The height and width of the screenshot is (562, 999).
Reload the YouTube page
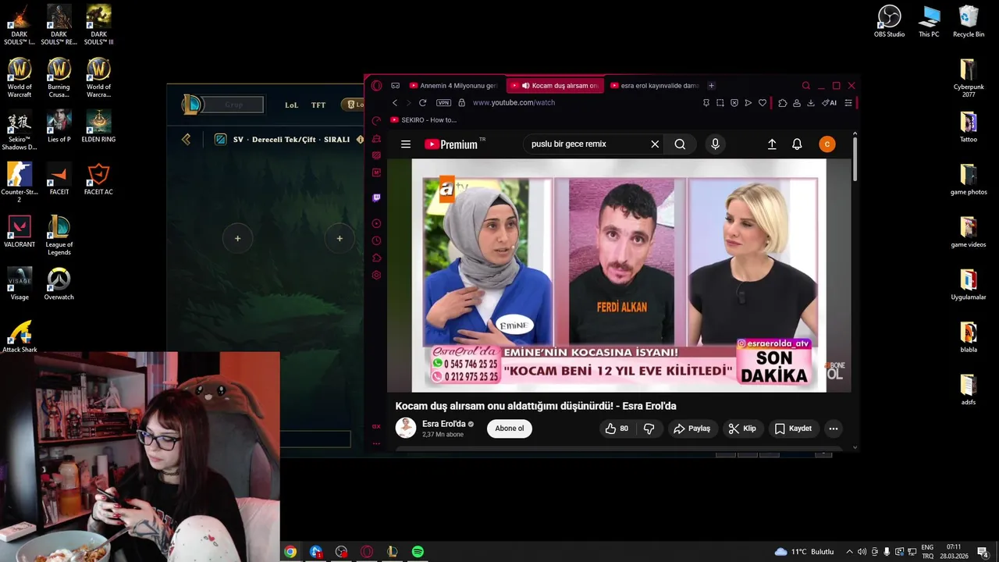tap(422, 103)
